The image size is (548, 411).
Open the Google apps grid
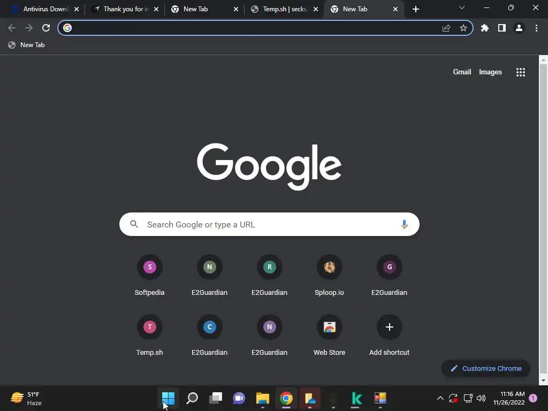(x=521, y=72)
